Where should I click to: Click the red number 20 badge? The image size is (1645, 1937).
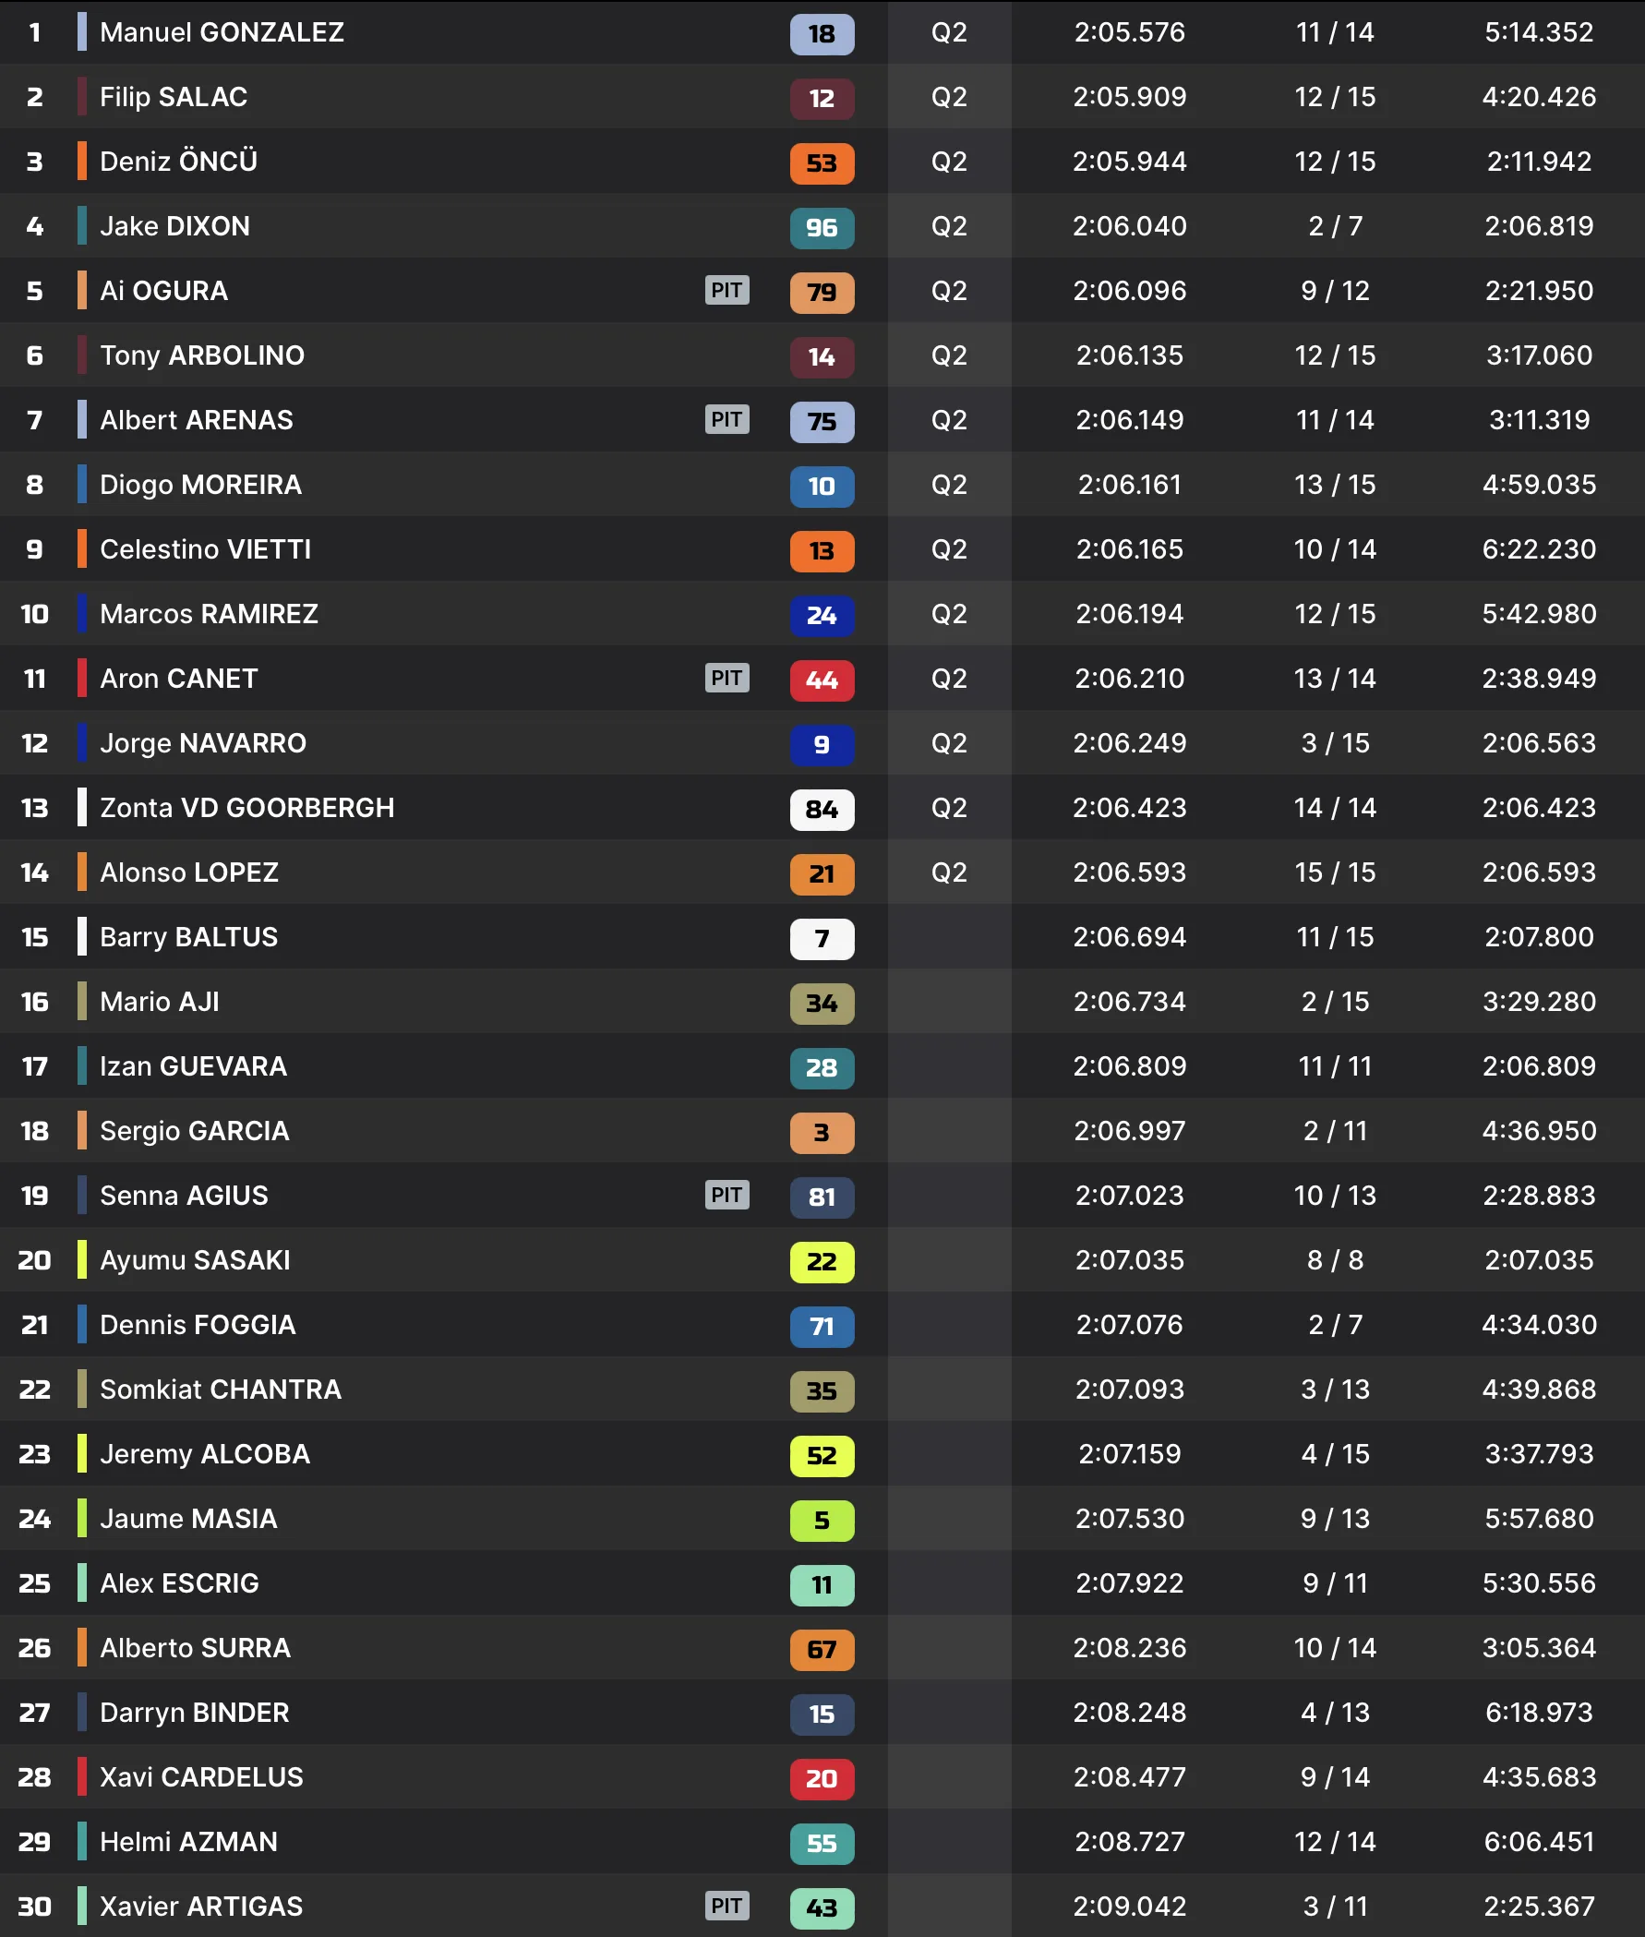click(x=822, y=1778)
